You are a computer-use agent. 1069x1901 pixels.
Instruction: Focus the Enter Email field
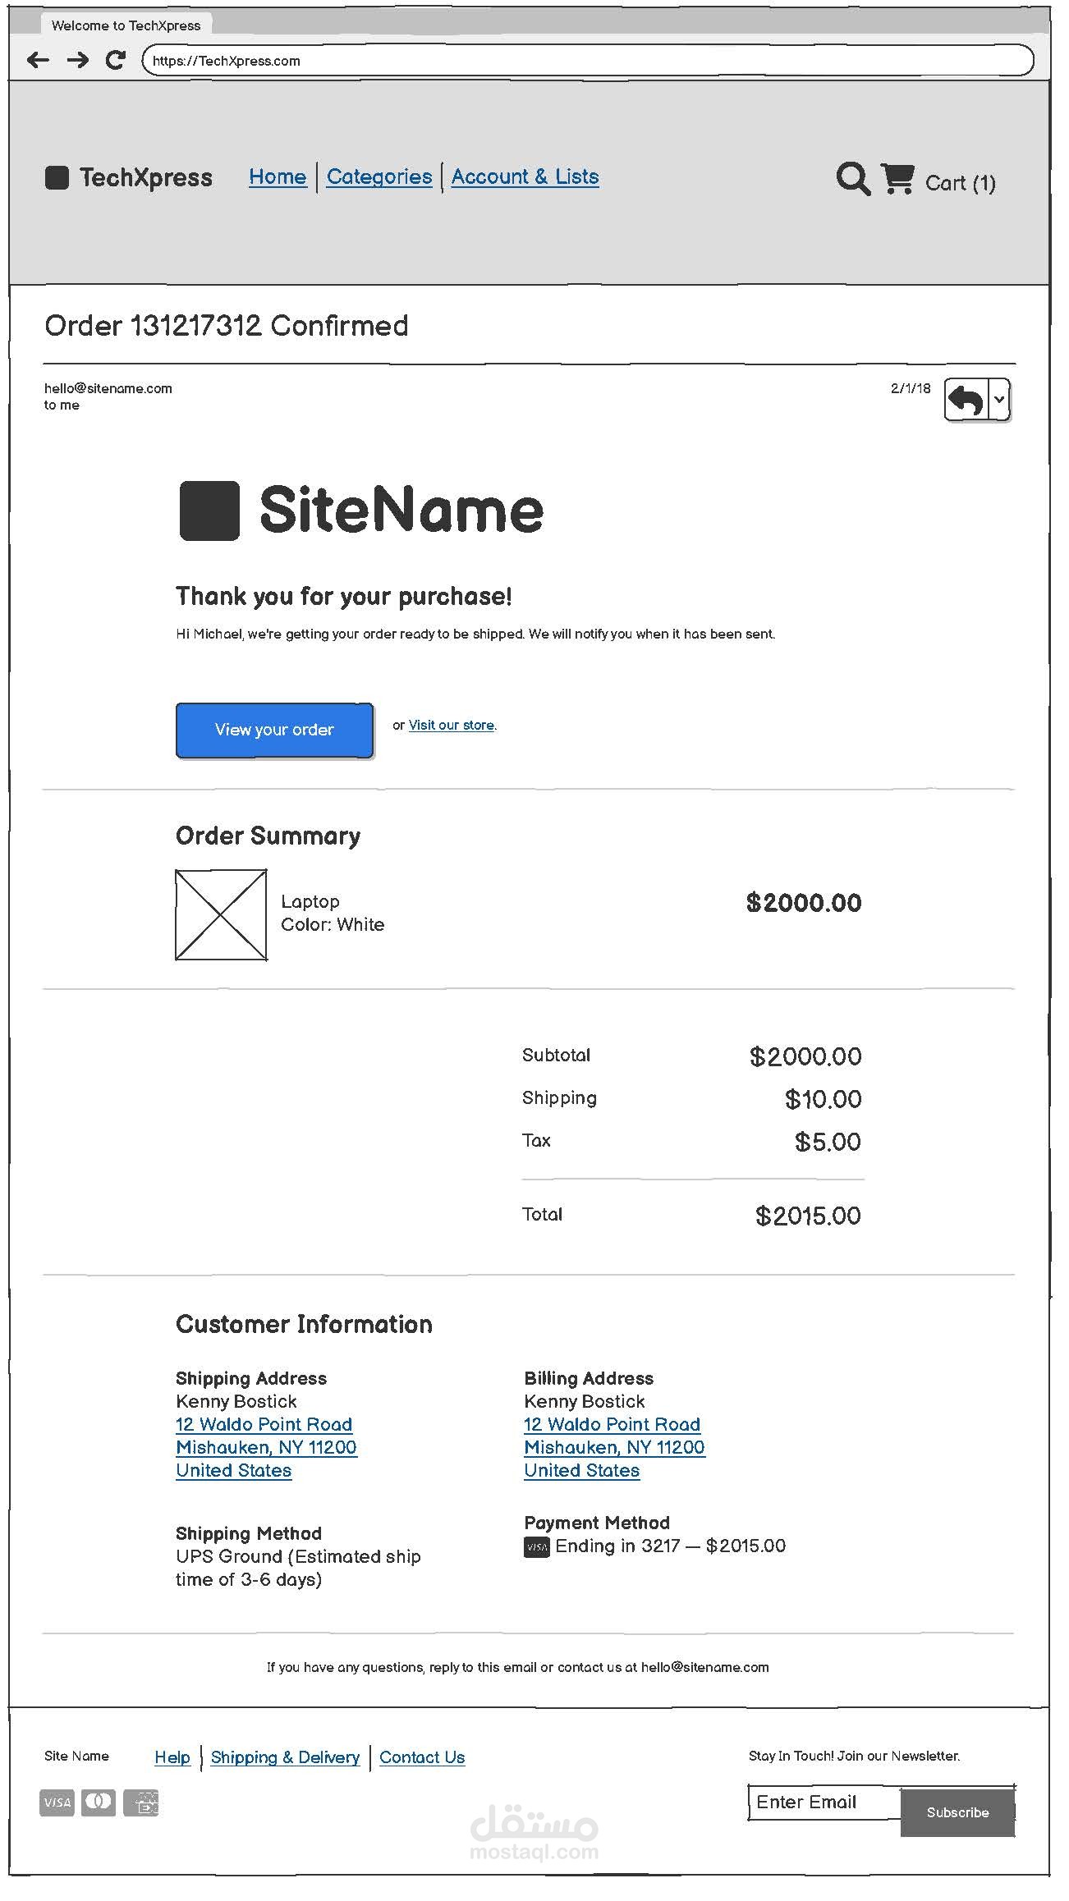(824, 1803)
